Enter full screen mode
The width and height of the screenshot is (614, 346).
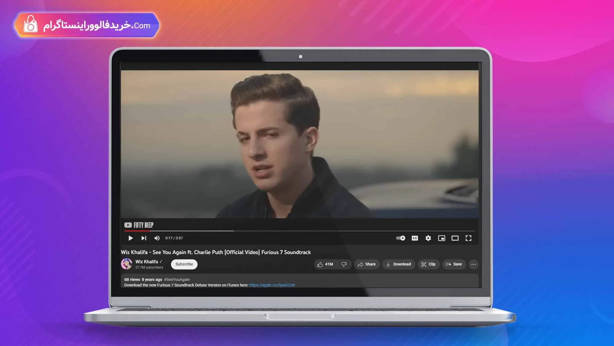pos(468,238)
